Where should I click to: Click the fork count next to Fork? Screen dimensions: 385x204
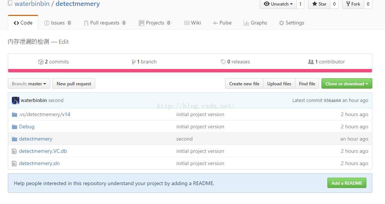point(368,4)
